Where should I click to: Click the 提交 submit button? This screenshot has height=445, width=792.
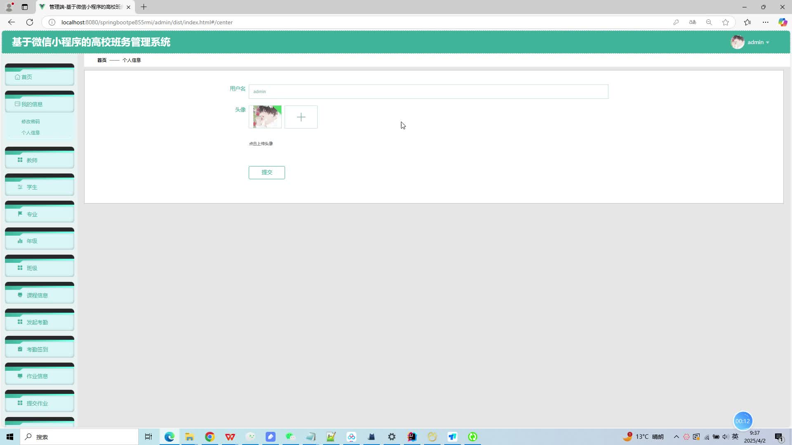[266, 172]
